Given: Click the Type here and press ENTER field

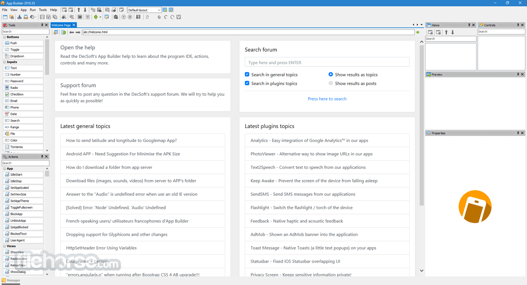Looking at the screenshot, I should pos(327,62).
